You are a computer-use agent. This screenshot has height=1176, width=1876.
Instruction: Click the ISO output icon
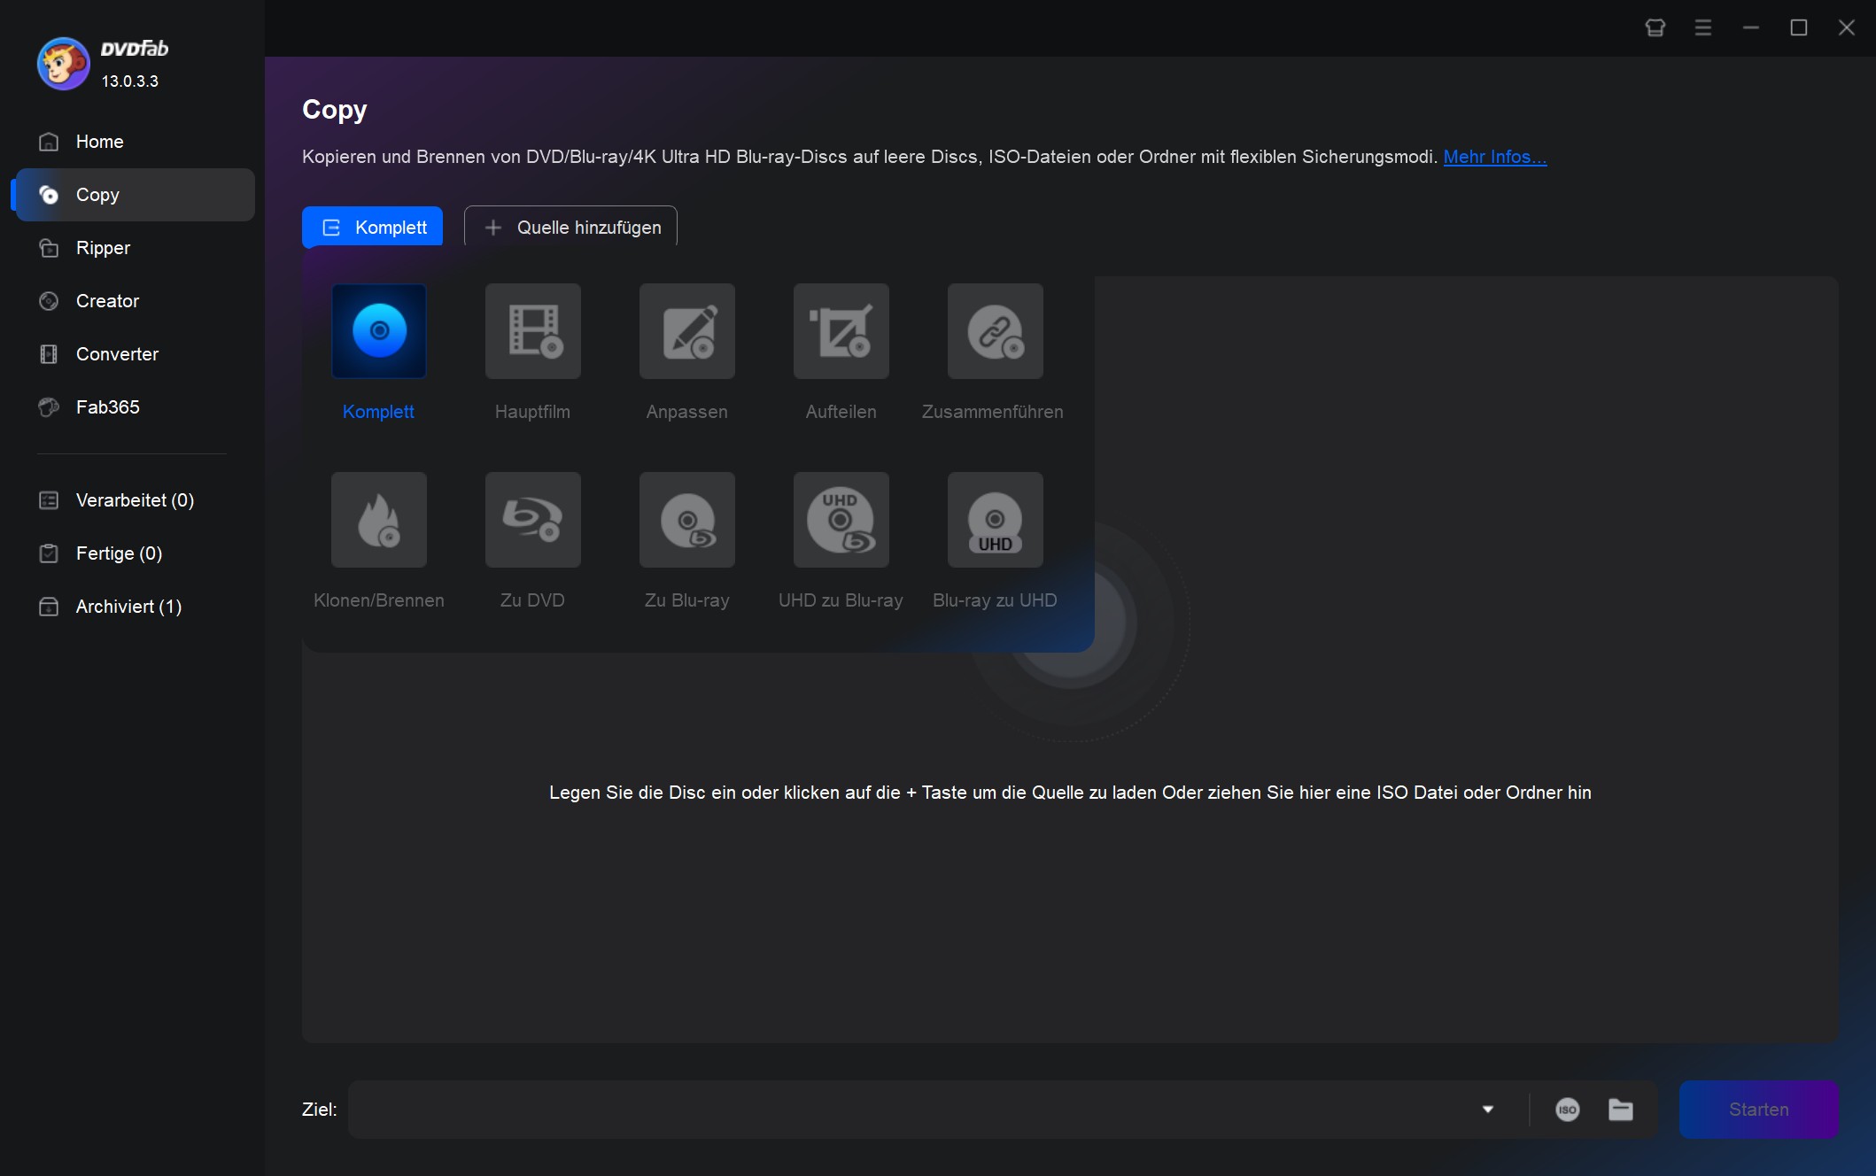[x=1568, y=1110]
